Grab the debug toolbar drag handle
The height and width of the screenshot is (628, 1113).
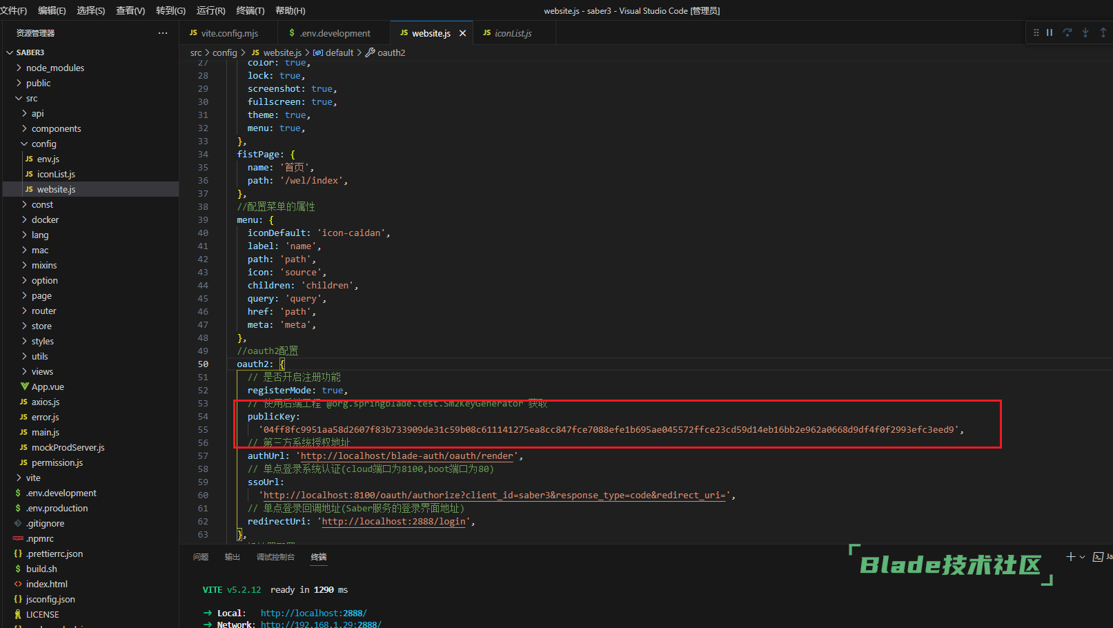[x=1036, y=32]
